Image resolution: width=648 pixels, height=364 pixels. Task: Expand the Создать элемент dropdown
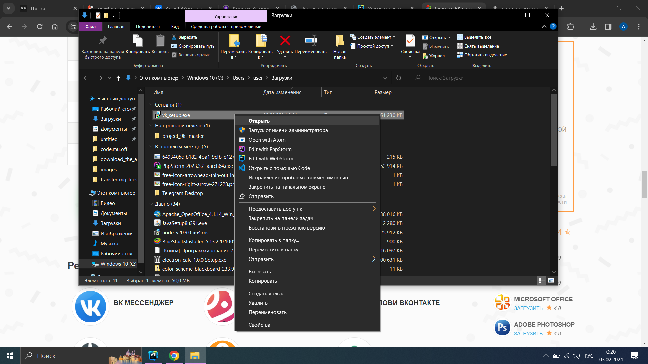click(394, 37)
